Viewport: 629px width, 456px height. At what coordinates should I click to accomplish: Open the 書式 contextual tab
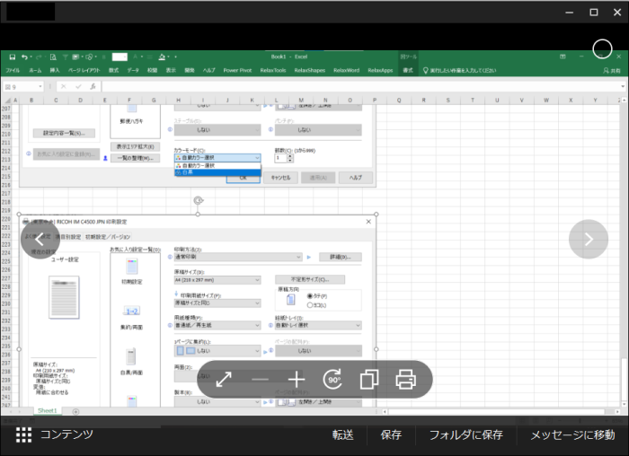click(x=408, y=71)
